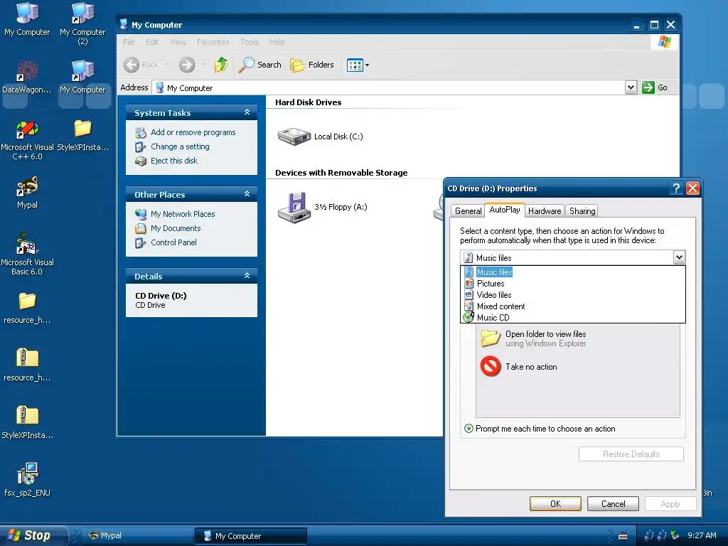Select Prompt me each time radio button
The image size is (728, 546).
pos(469,428)
